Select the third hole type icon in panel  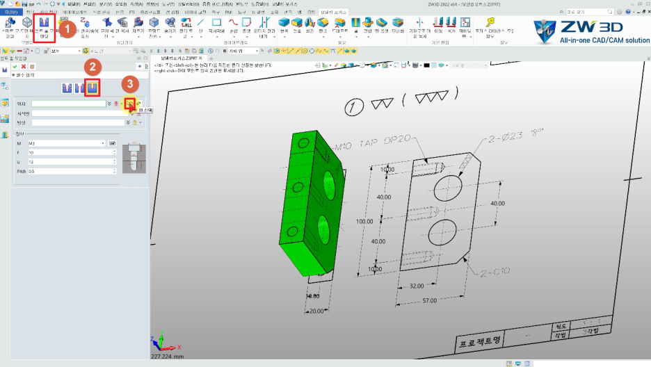pos(93,88)
